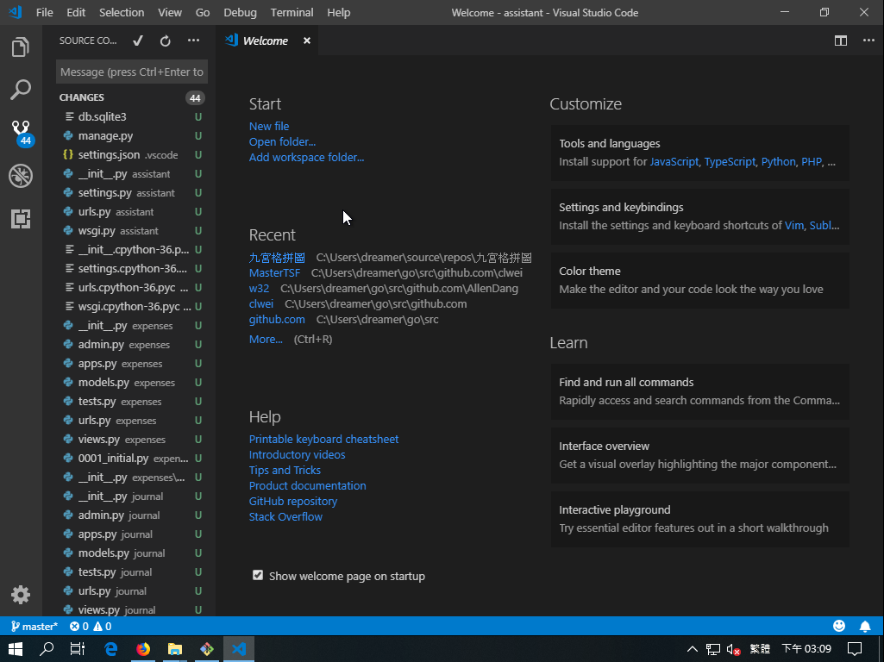Commit changes using the checkmark icon

[137, 41]
